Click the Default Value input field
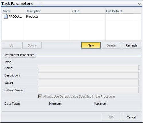Image resolution: width=143 pixels, height=123 pixels. coord(88,90)
